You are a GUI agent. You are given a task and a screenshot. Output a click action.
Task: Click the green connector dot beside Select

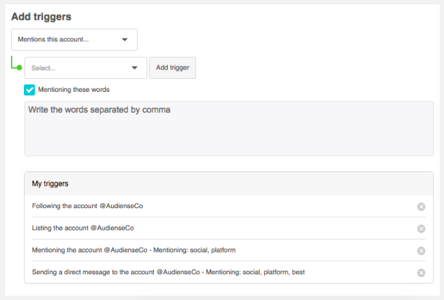point(19,67)
